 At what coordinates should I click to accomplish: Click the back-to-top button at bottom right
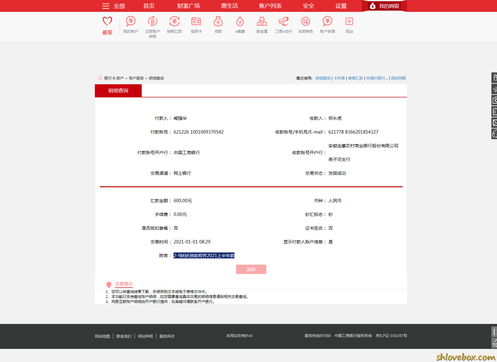495,343
